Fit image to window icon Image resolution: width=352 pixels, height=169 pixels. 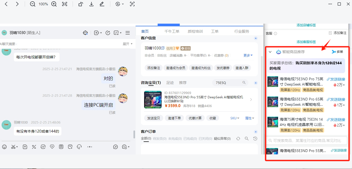(65, 4)
